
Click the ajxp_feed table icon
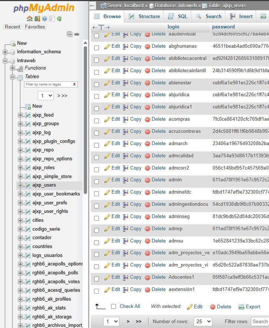point(28,115)
